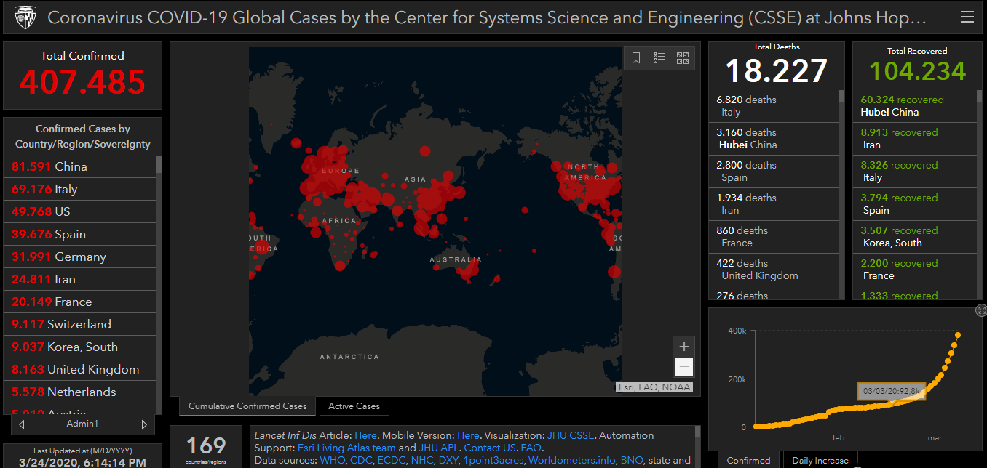This screenshot has height=468, width=987.
Task: Click the 3.160 deaths Hubei China entry
Action: tap(774, 139)
